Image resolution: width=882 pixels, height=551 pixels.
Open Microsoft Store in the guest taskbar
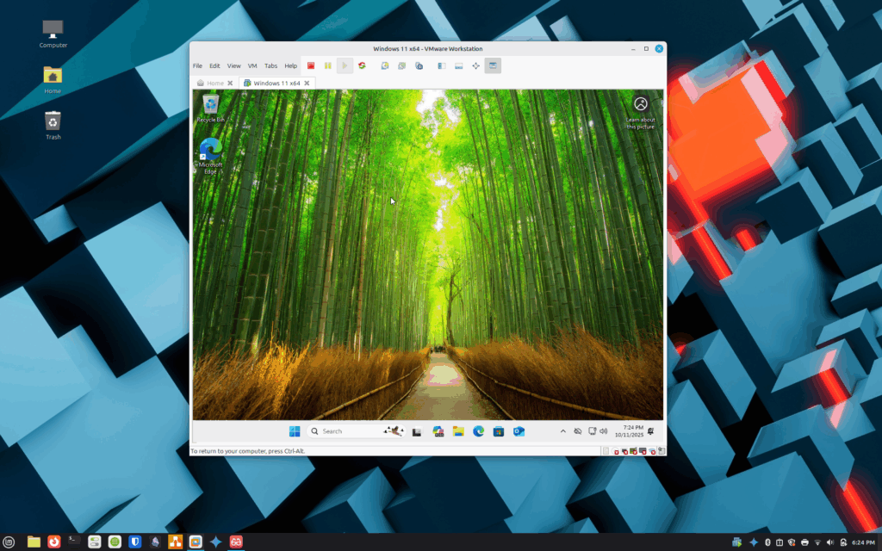(x=498, y=431)
